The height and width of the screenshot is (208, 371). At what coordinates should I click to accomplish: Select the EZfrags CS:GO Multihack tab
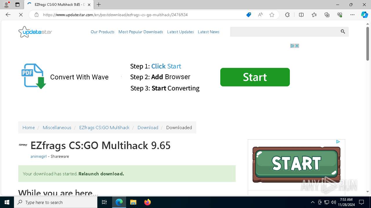pyautogui.click(x=59, y=5)
